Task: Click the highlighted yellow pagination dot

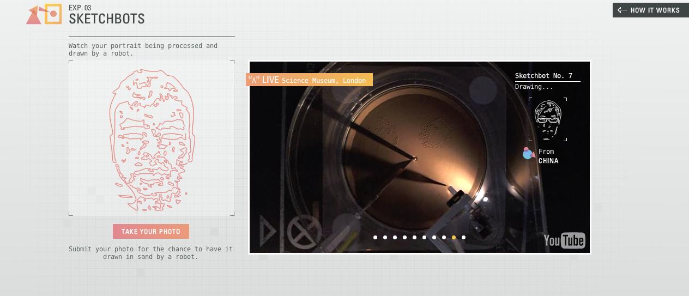Action: point(454,237)
